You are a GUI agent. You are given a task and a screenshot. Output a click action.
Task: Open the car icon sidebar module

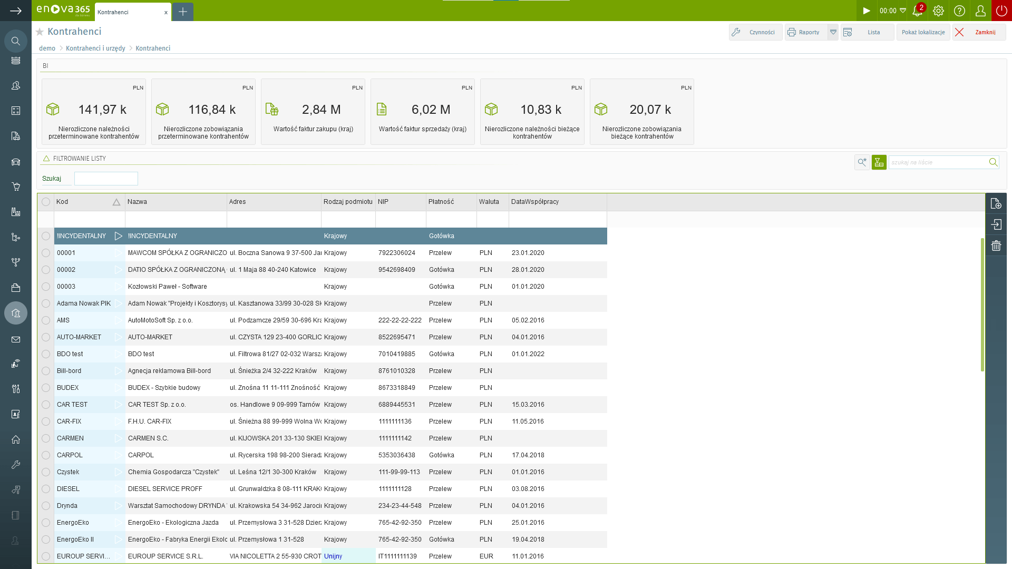(x=16, y=162)
